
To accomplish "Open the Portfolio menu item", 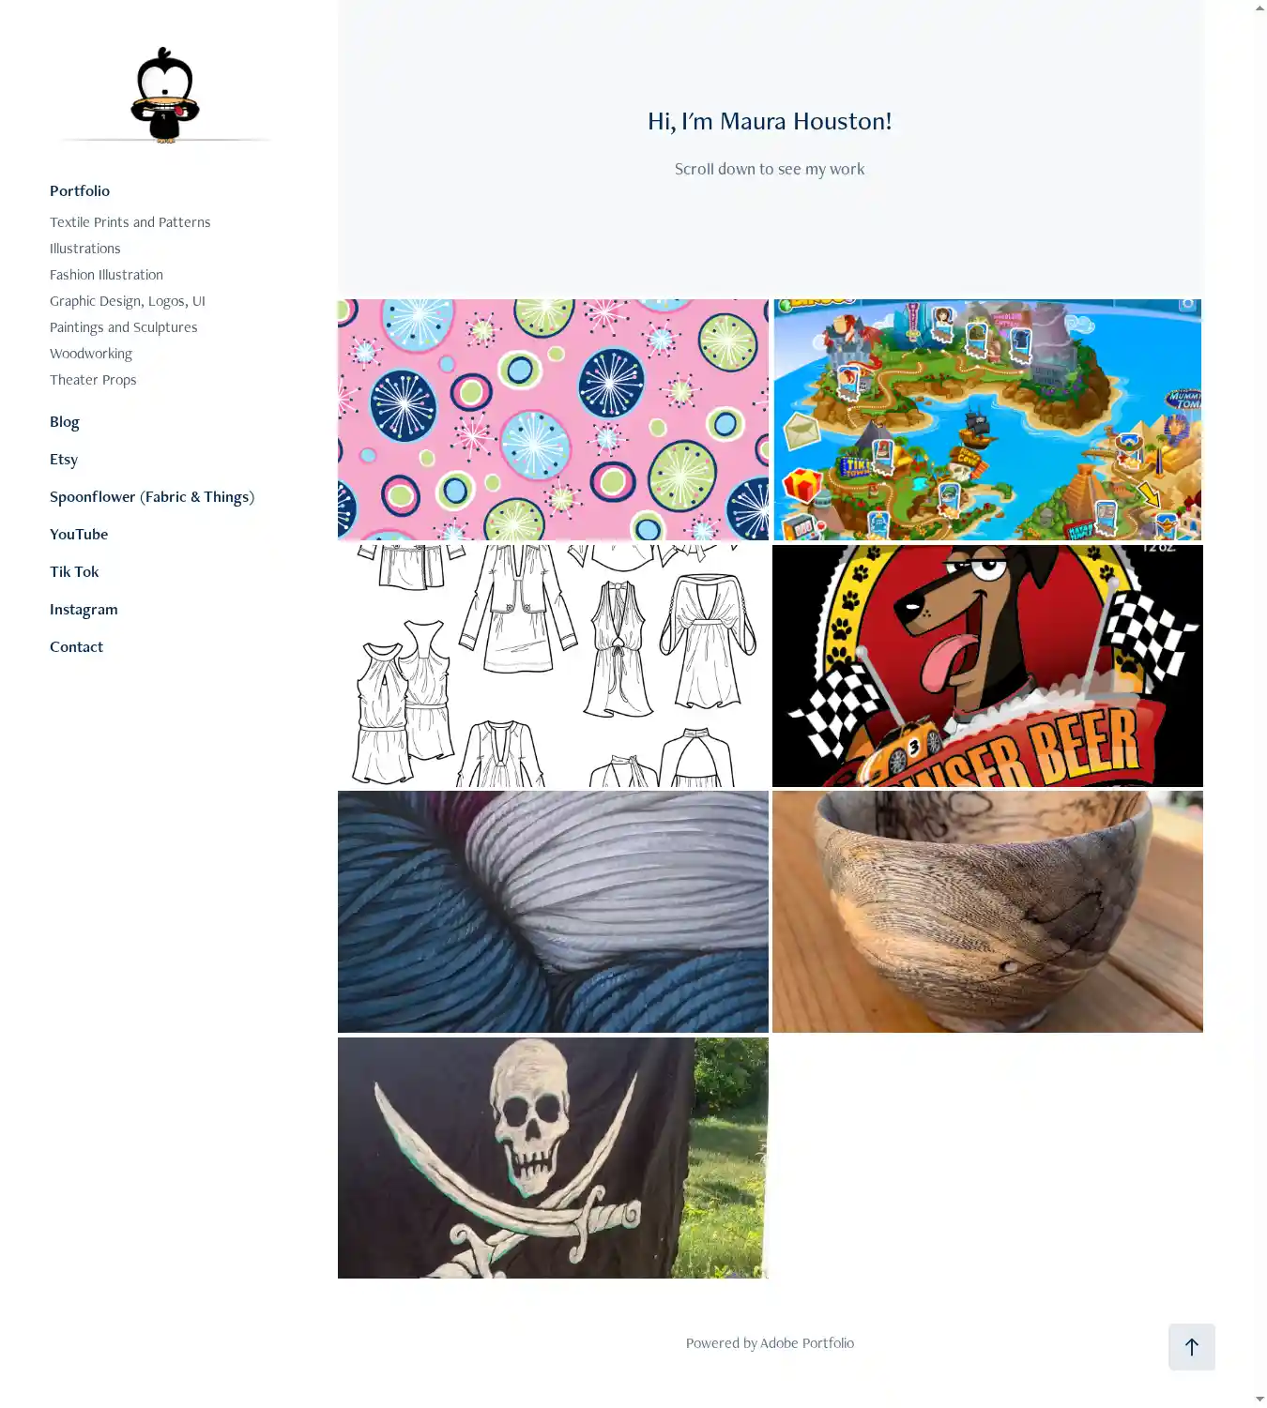I will (80, 190).
